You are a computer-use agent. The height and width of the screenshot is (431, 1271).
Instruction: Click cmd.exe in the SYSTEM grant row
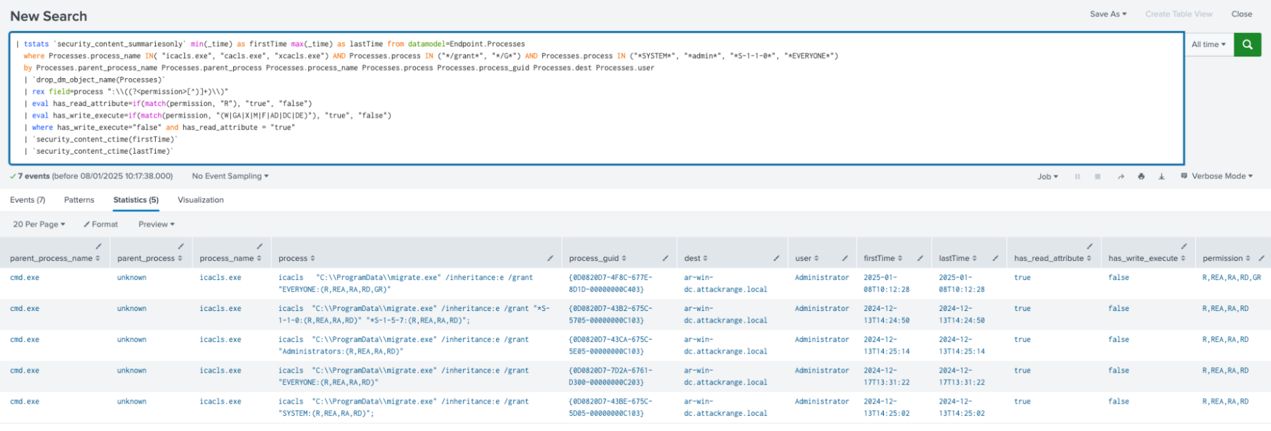(x=25, y=401)
